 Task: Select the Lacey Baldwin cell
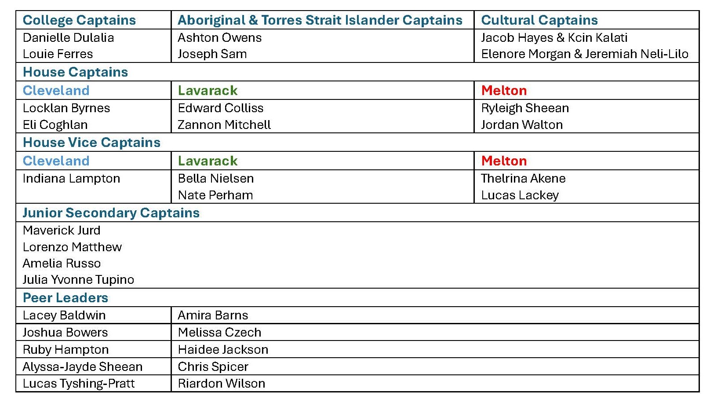pyautogui.click(x=64, y=315)
